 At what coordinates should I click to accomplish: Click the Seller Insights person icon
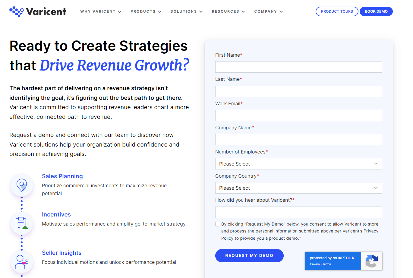[22, 262]
